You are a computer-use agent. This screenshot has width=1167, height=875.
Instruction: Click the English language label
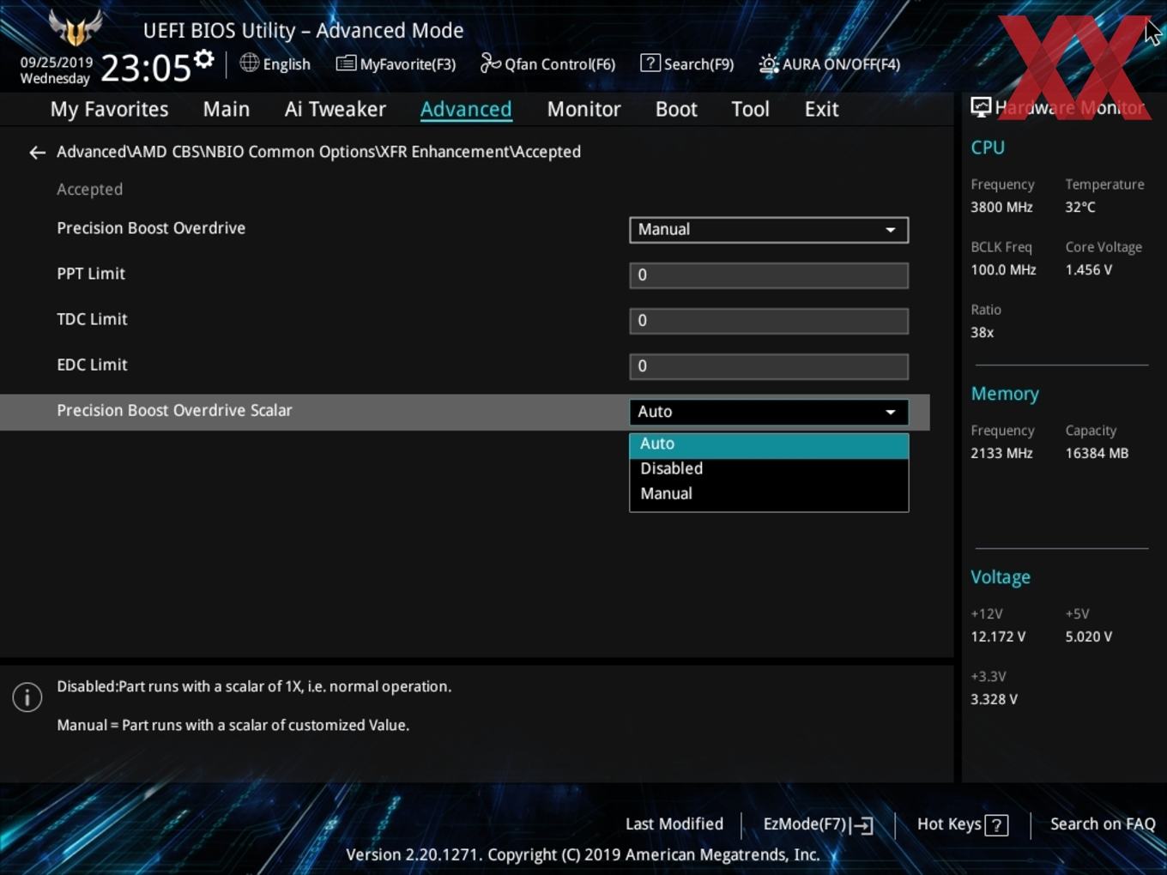coord(287,64)
